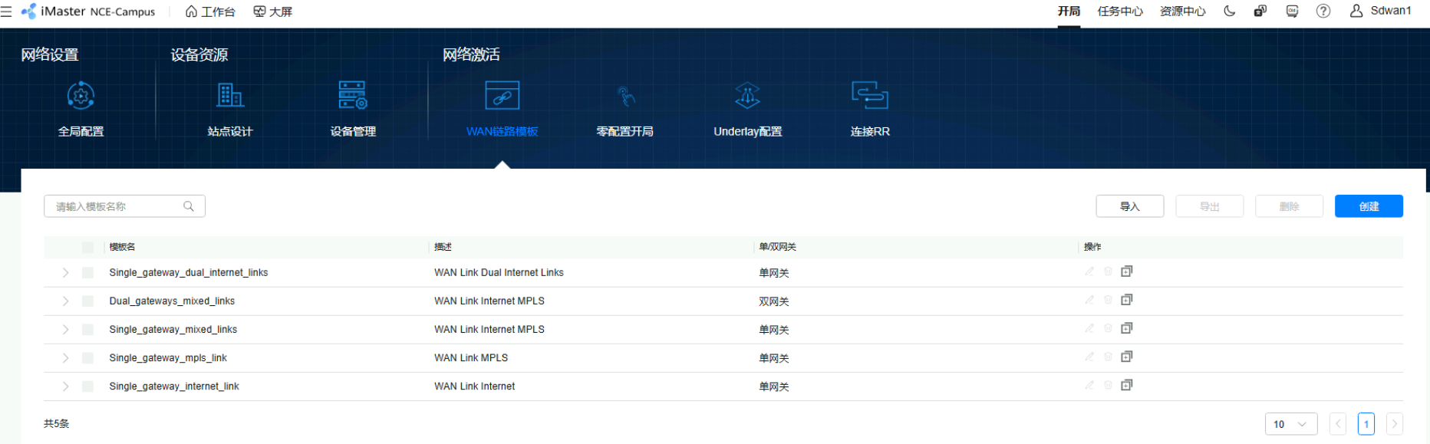Open 资源中心 in the top menu

point(1182,12)
